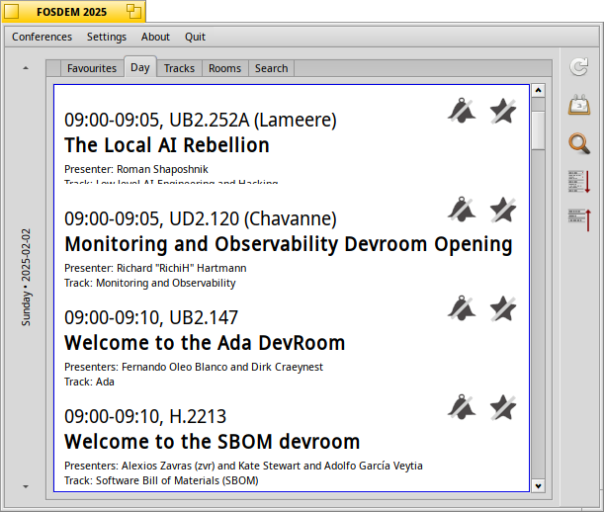Click Presenters: Alexios Zavras line

[x=243, y=466]
